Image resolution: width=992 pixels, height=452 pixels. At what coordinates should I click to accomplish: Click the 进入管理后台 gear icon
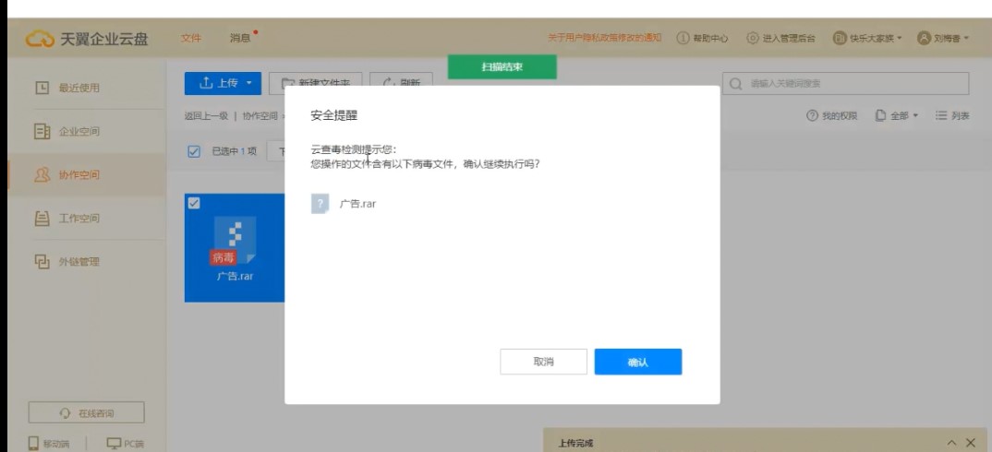tap(752, 39)
